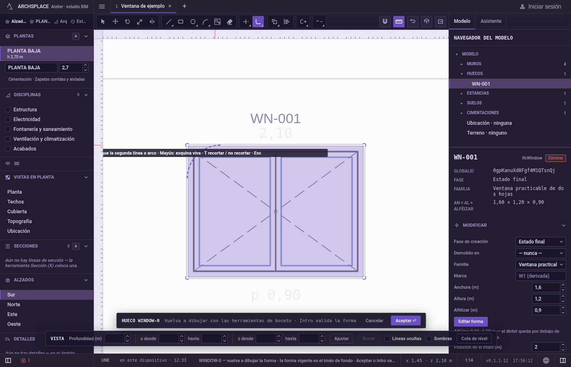Image resolution: width=571 pixels, height=367 pixels.
Task: Collapse the MODIFICAR section
Action: [x=564, y=226]
